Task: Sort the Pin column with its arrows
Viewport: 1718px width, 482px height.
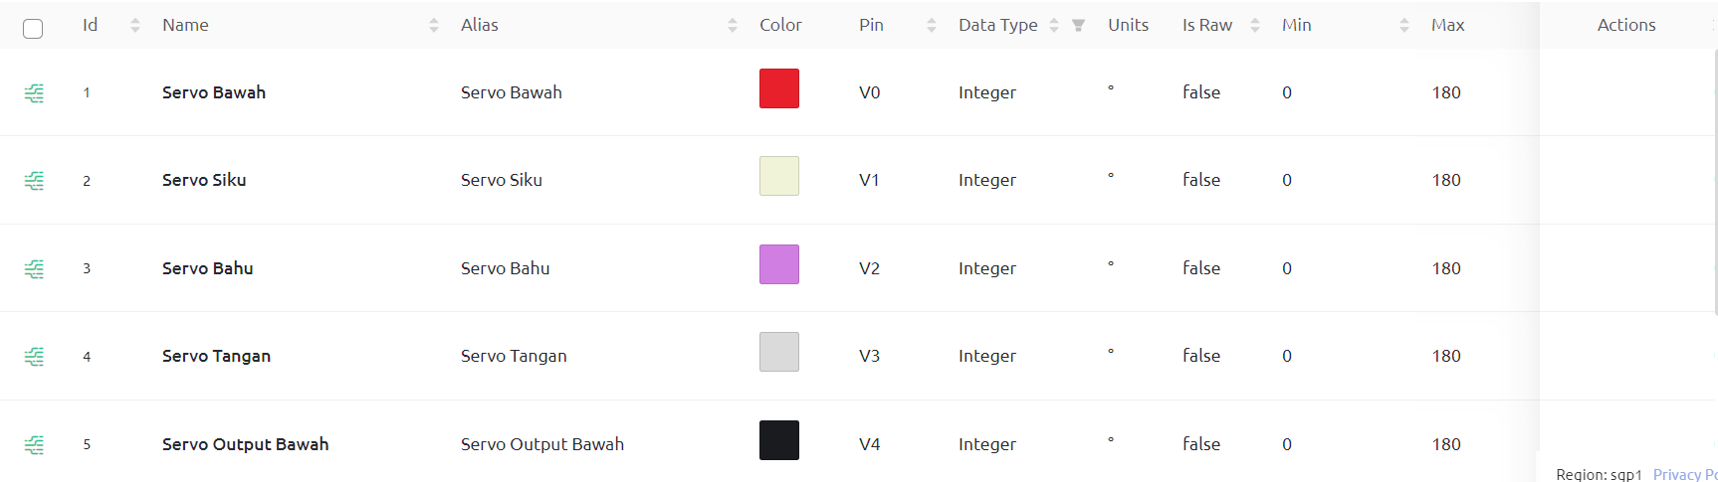Action: click(x=932, y=26)
